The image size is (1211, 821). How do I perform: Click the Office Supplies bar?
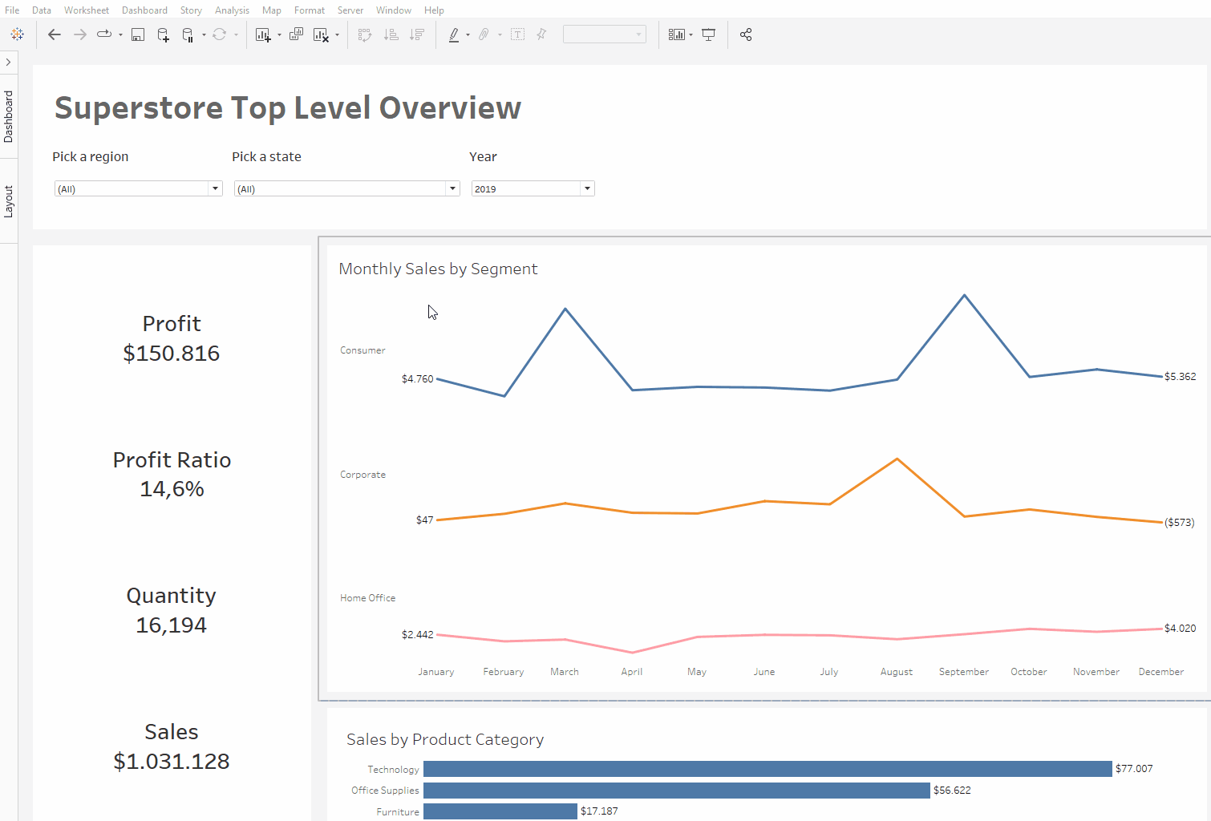677,791
